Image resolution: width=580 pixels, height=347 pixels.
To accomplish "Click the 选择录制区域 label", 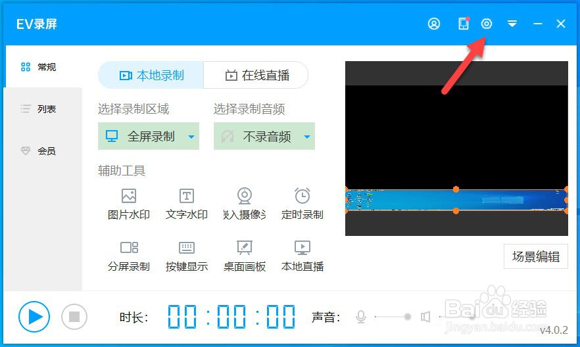I will tap(133, 109).
